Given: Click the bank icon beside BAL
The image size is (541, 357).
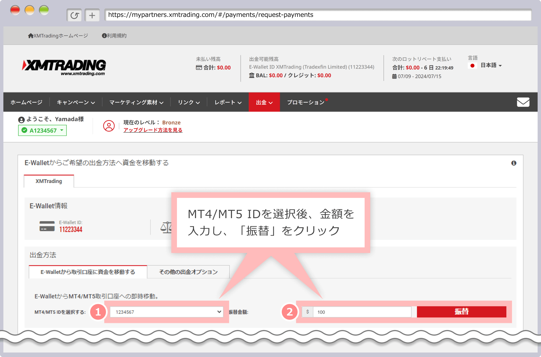Looking at the screenshot, I should (x=252, y=75).
